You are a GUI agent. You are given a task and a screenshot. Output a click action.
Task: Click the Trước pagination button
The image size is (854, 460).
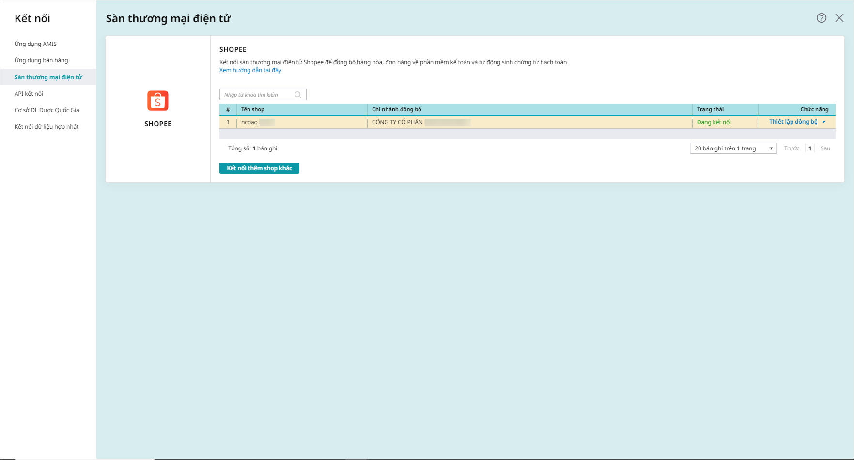792,148
